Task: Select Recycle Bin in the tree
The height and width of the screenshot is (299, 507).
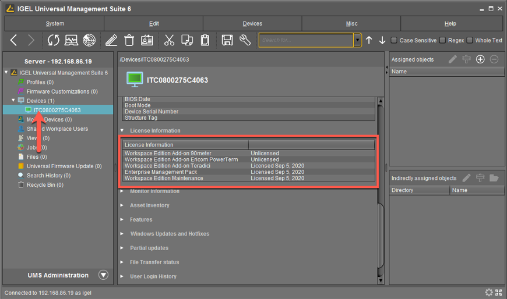Action: 45,185
